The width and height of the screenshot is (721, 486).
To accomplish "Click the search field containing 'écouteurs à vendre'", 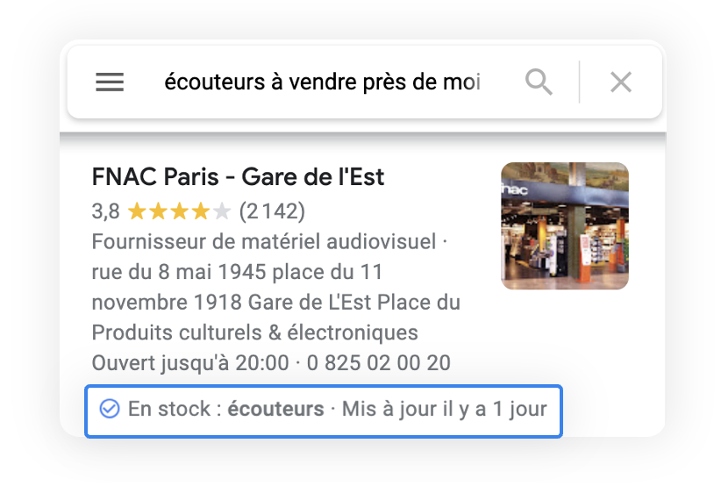I will click(x=322, y=82).
